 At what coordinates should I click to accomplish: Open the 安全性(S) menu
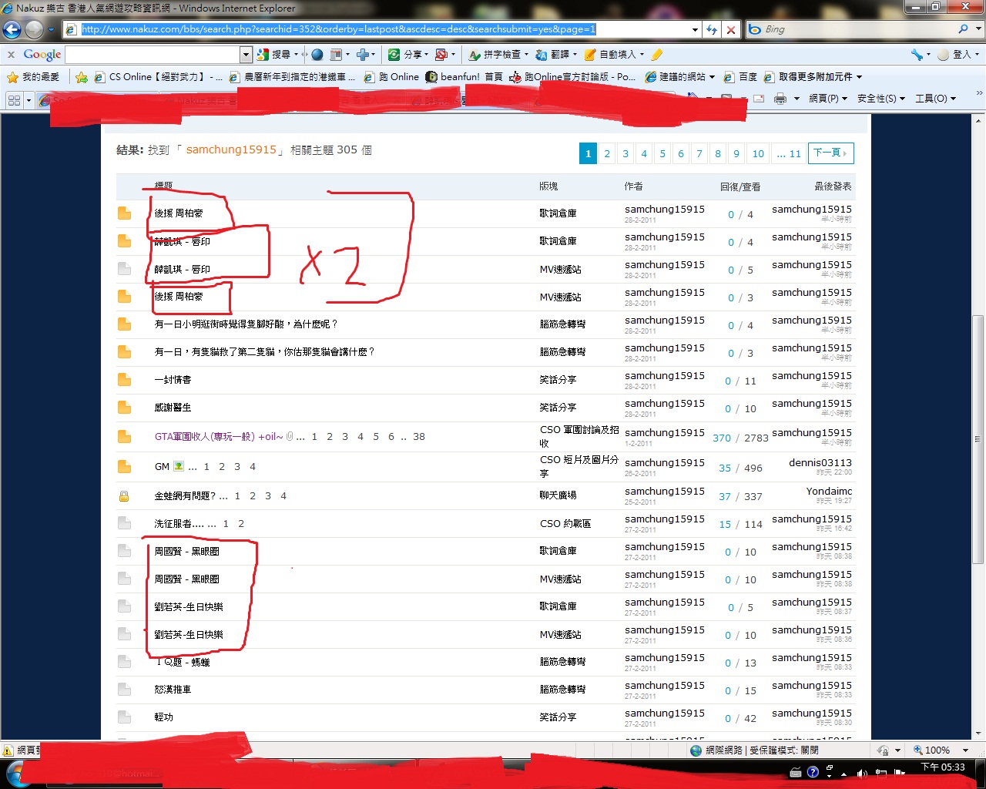click(x=880, y=99)
